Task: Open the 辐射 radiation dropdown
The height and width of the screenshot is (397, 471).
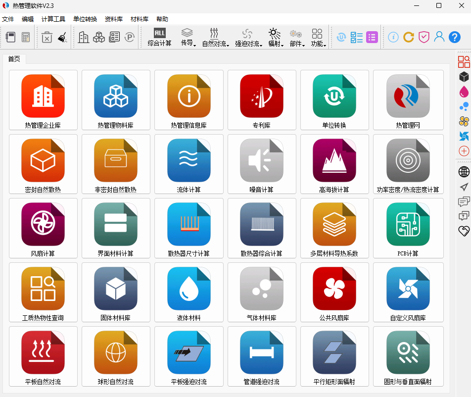Action: (x=275, y=37)
